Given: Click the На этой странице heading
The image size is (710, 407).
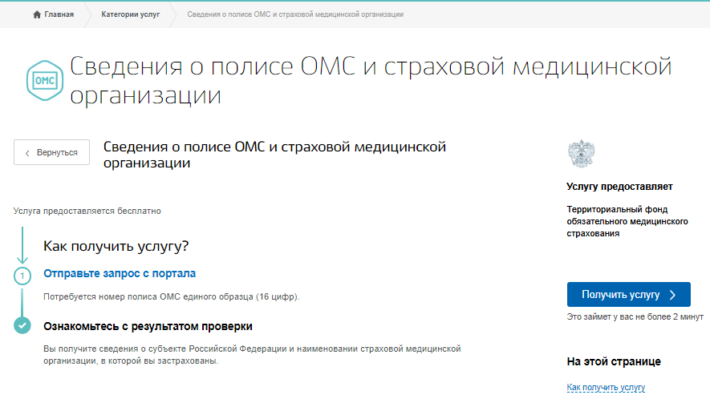Looking at the screenshot, I should [x=614, y=362].
